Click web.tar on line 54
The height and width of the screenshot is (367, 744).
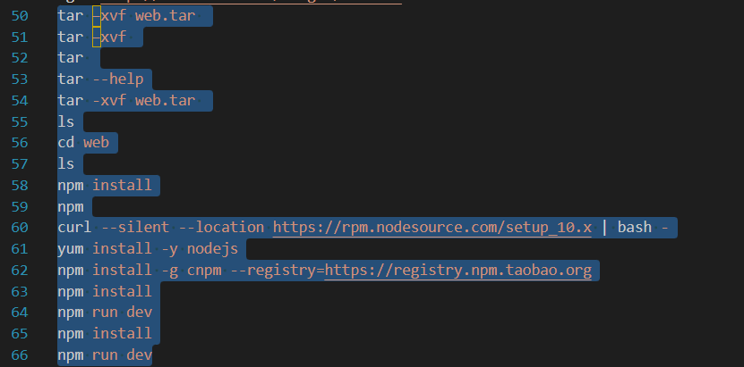165,100
